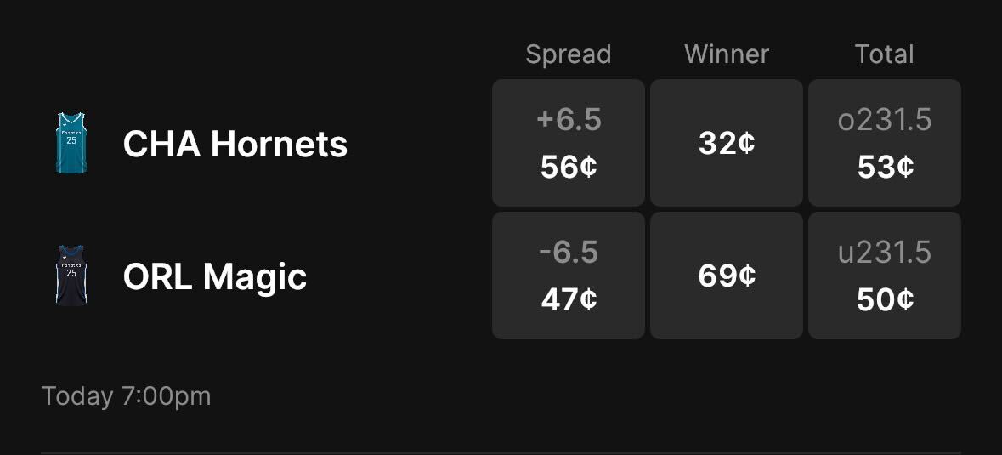The width and height of the screenshot is (1002, 455).
Task: Pick Magic to win at 69¢
Action: (x=727, y=276)
